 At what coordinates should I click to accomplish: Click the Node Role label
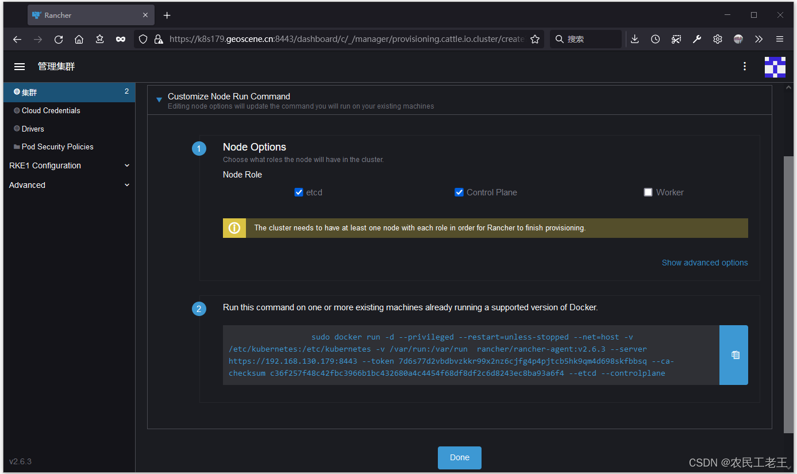(242, 175)
